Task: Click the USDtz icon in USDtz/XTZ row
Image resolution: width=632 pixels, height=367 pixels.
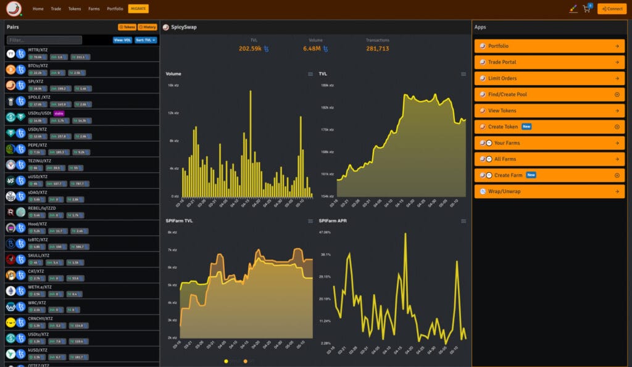Action: (10, 338)
